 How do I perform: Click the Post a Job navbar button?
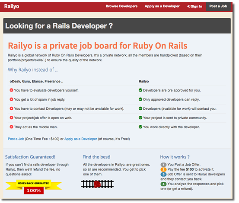pyautogui.click(x=218, y=6)
